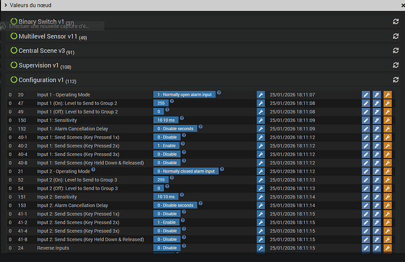Click help icon beside Normally open alarm input
Screen dimensions: 405x262
(219, 93)
